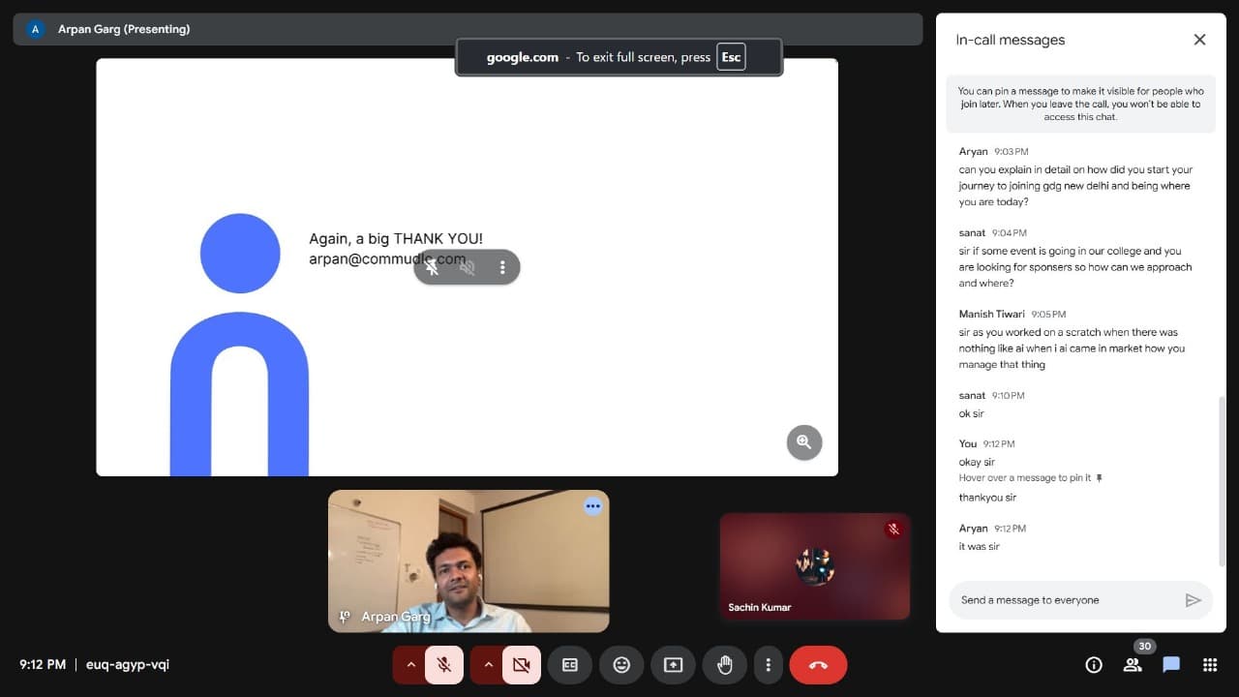Raise your hand
Viewport: 1239px width, 697px height.
click(724, 665)
